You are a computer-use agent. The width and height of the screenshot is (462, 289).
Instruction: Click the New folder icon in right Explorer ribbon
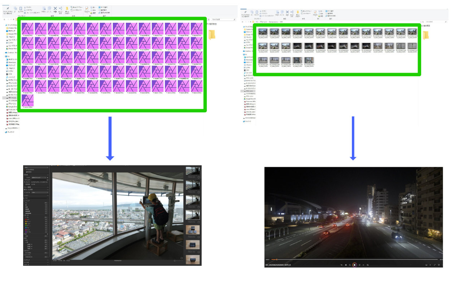click(298, 13)
